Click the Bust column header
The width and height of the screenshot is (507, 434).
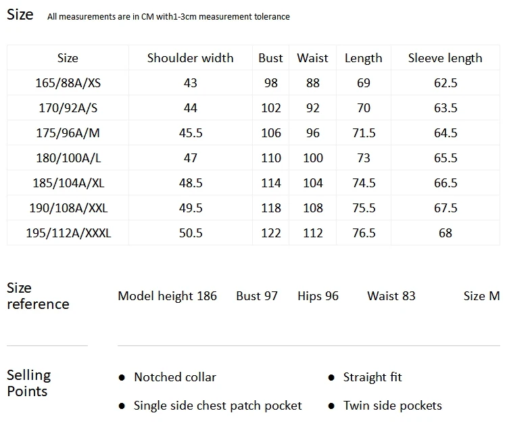click(x=270, y=58)
